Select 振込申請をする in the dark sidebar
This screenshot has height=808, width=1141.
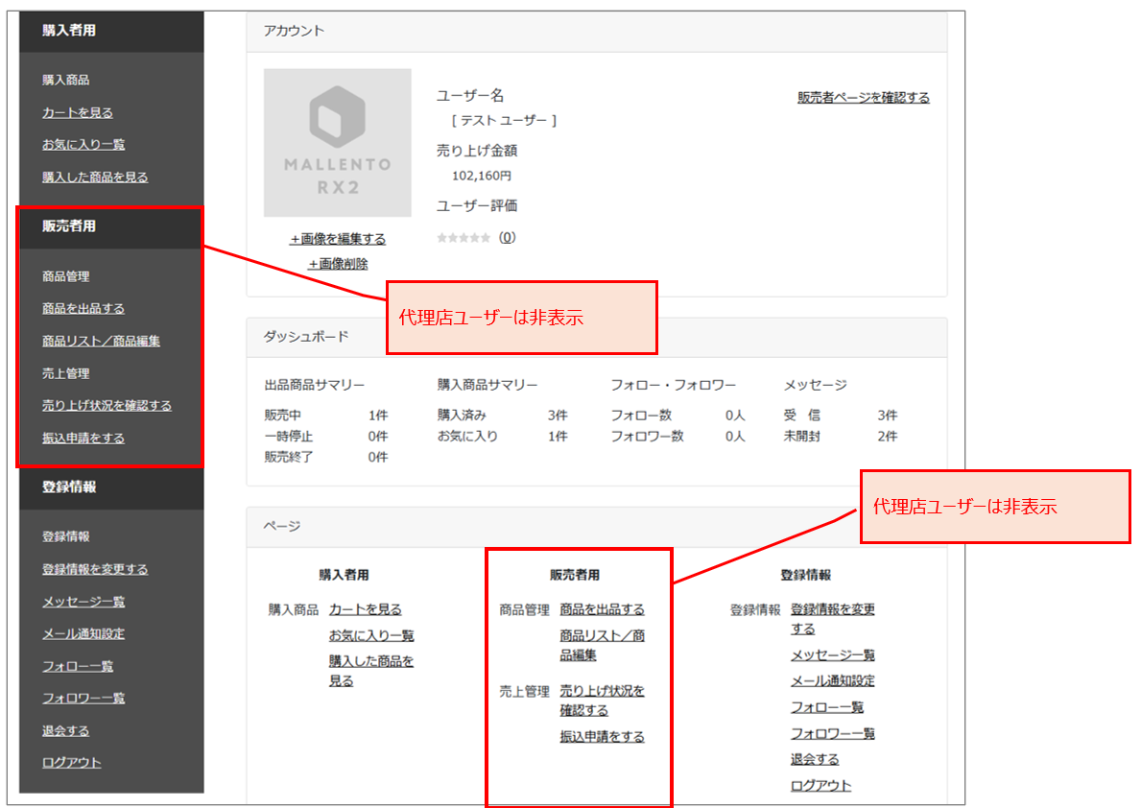(x=83, y=439)
